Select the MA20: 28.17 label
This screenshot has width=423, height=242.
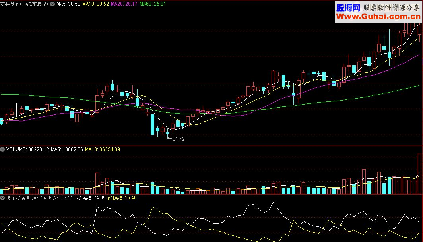click(x=124, y=4)
